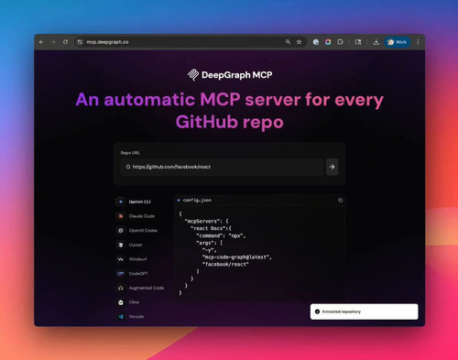Click the Windsurf icon

[x=121, y=259]
